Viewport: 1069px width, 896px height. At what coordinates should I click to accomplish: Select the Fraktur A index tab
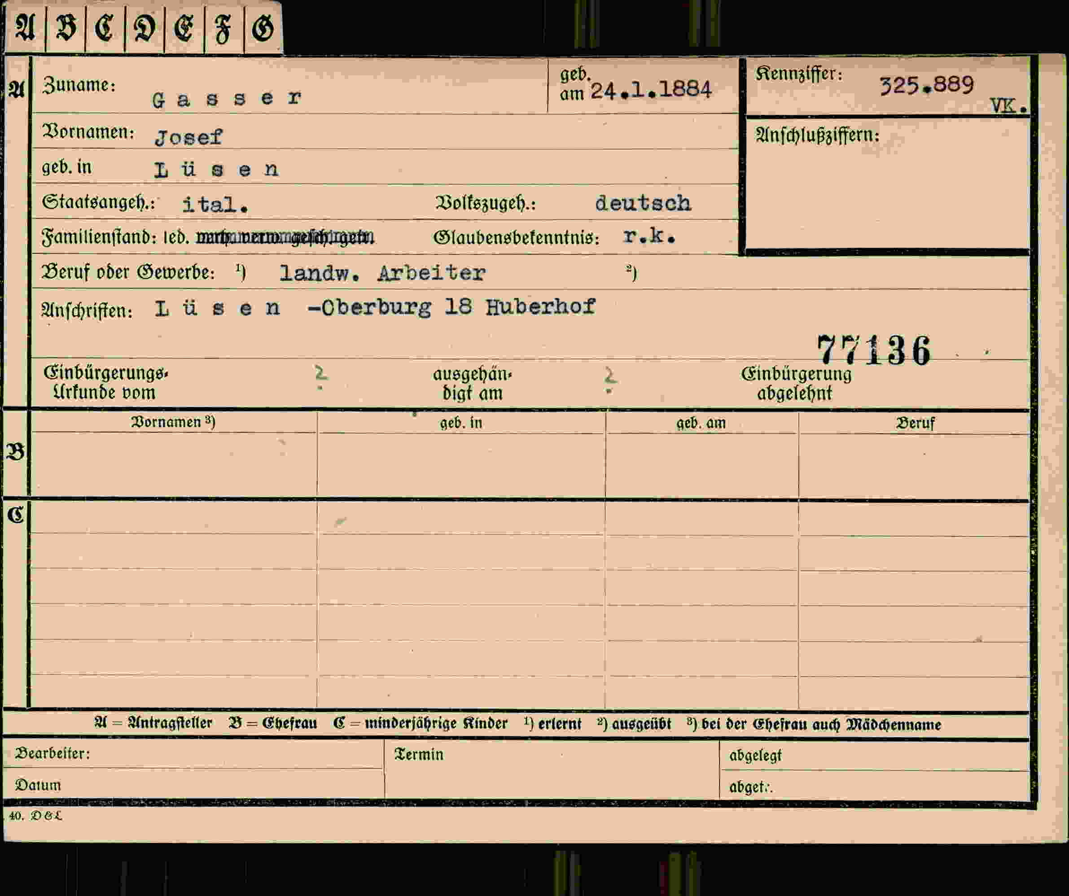click(x=26, y=27)
